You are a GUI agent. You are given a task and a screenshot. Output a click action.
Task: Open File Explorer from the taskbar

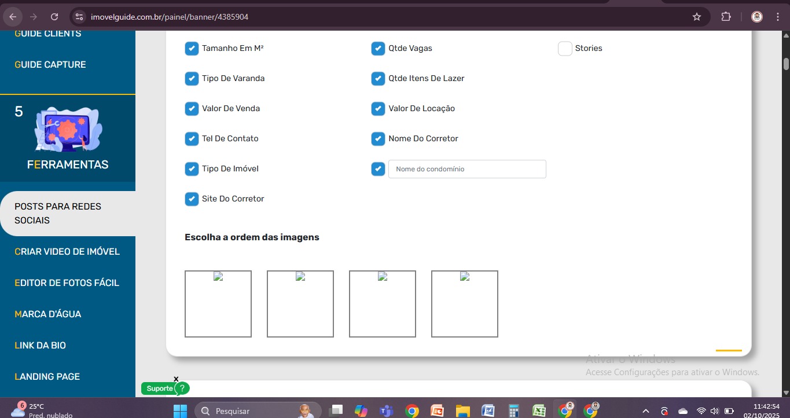[462, 411]
